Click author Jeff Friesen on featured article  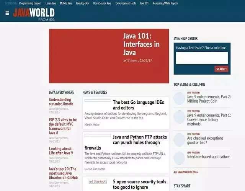point(130,60)
